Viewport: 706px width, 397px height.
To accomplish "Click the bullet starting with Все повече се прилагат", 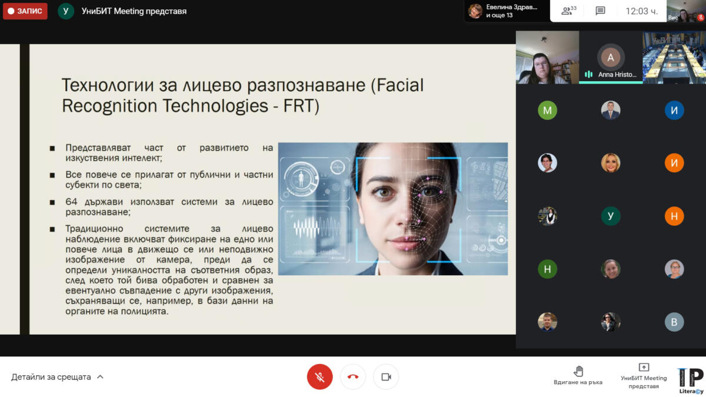I will click(x=169, y=179).
